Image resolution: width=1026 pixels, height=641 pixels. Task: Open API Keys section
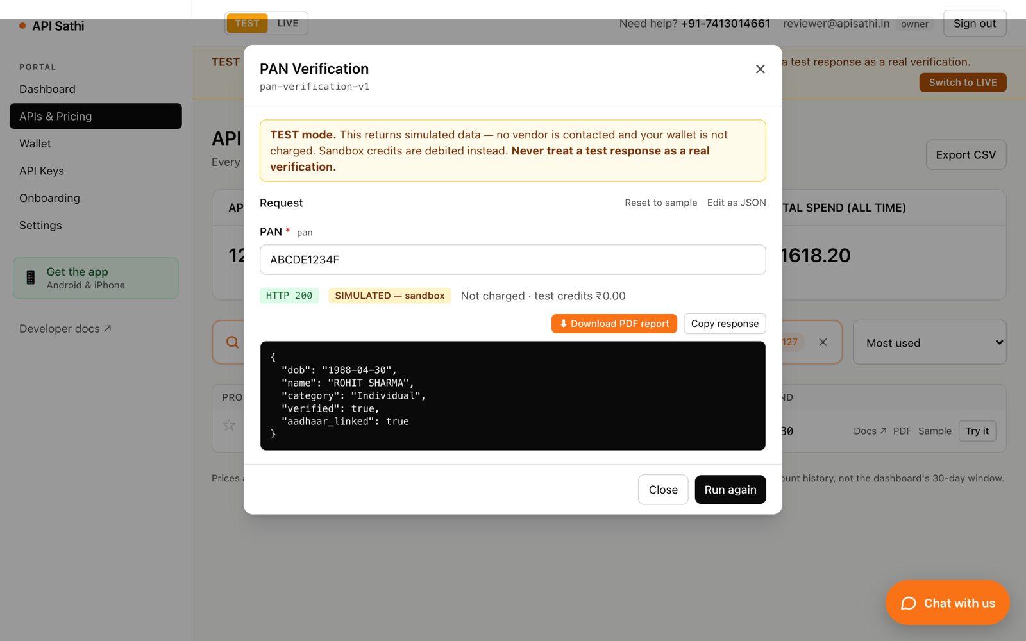tap(96, 171)
